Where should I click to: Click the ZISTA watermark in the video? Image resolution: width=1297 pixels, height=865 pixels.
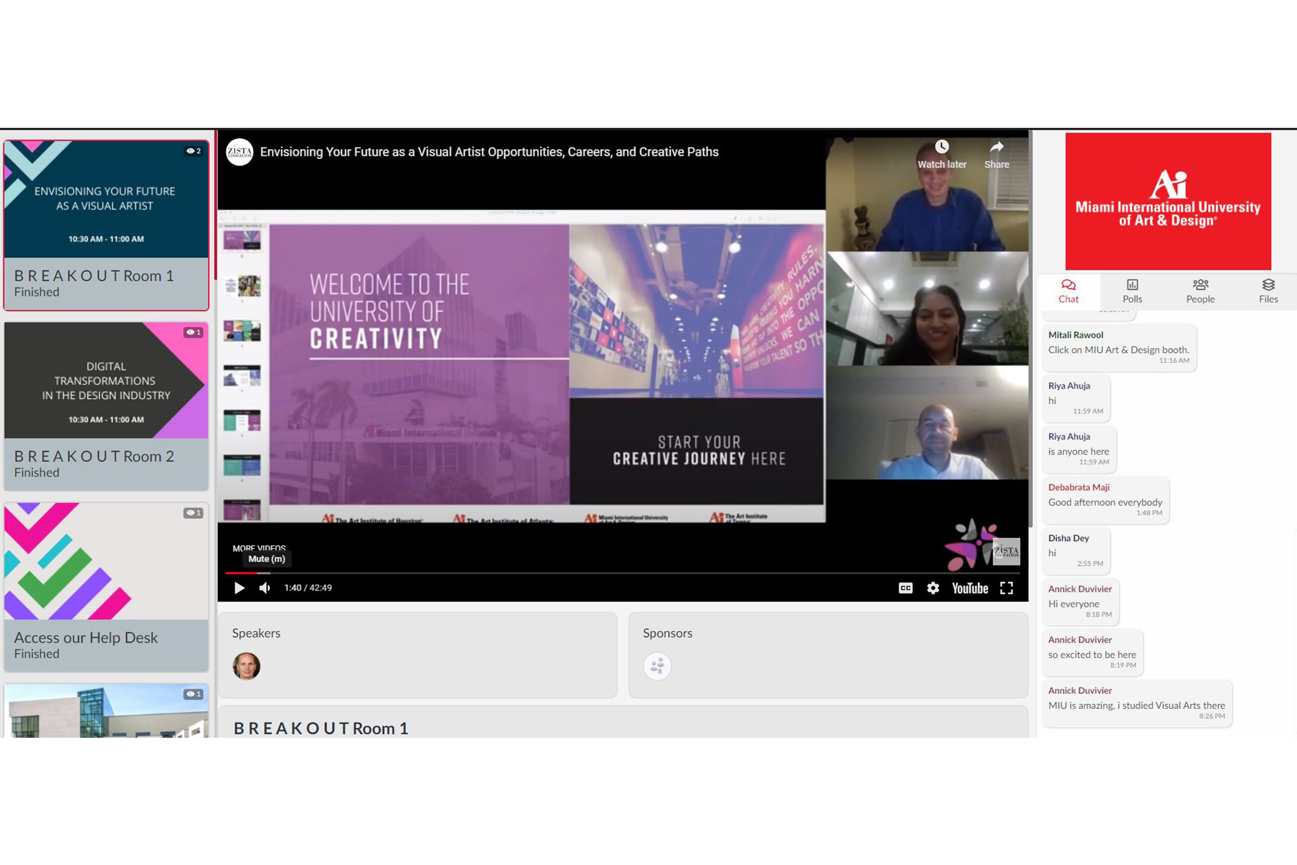[1006, 551]
